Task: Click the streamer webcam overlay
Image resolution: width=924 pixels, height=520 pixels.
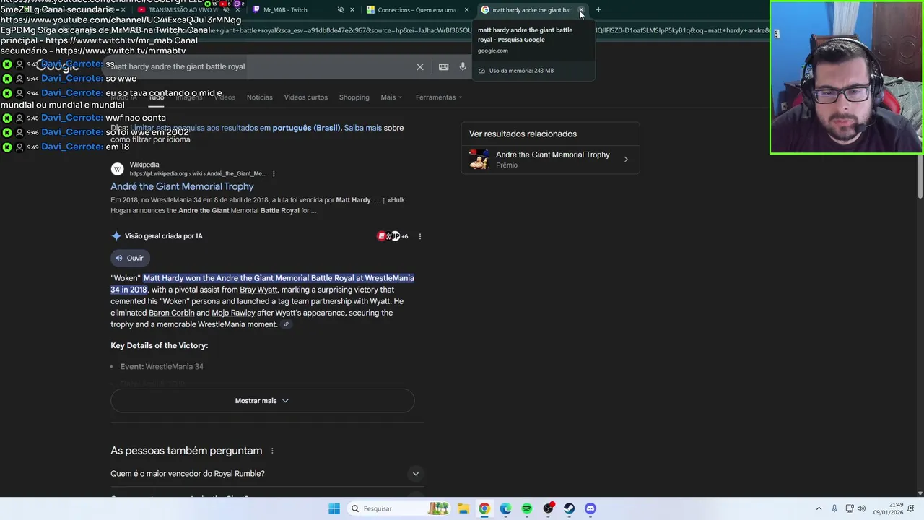Action: coord(846,77)
